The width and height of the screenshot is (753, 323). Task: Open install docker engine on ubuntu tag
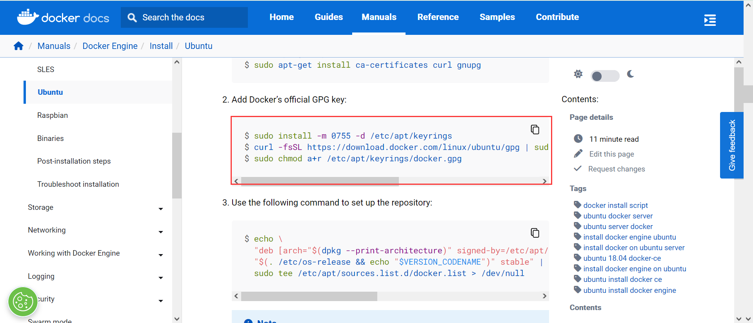click(635, 269)
